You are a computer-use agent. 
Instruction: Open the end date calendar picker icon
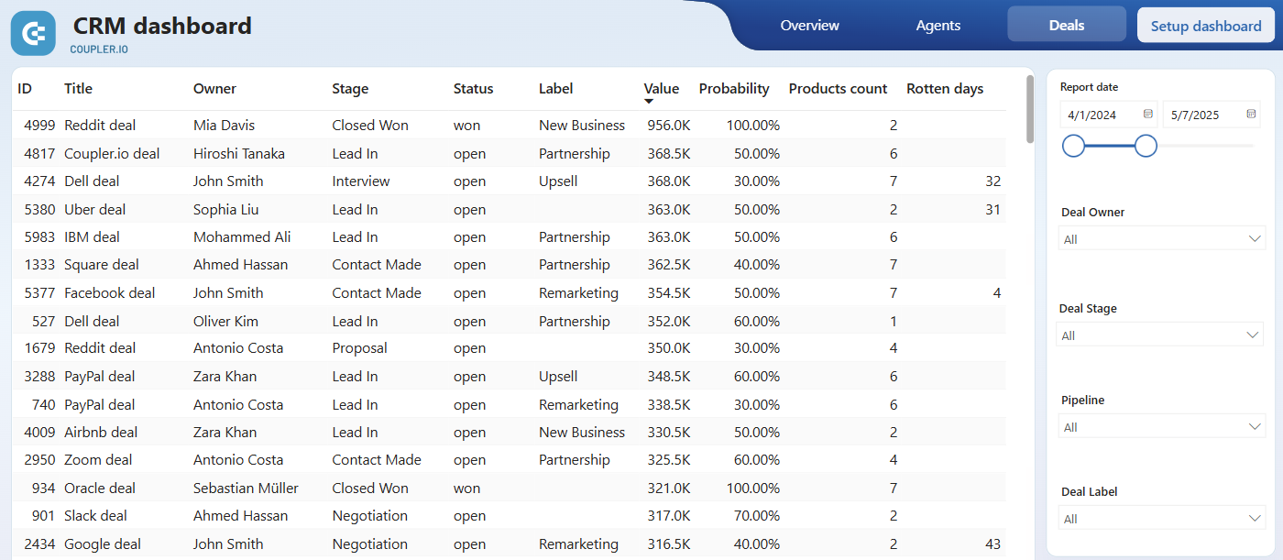(x=1251, y=115)
